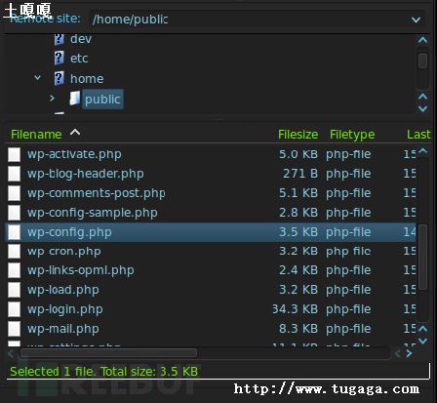Collapse the home tree node

point(38,78)
